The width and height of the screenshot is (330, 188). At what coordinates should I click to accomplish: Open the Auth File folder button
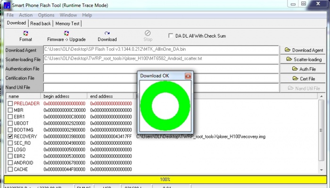[303, 69]
